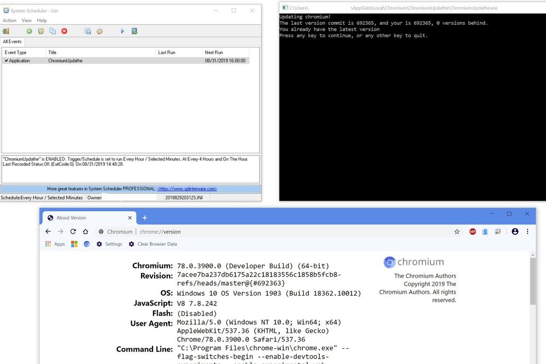Click the exit door icon in System Scheduler toolbar
The image size is (546, 364).
click(x=6, y=31)
